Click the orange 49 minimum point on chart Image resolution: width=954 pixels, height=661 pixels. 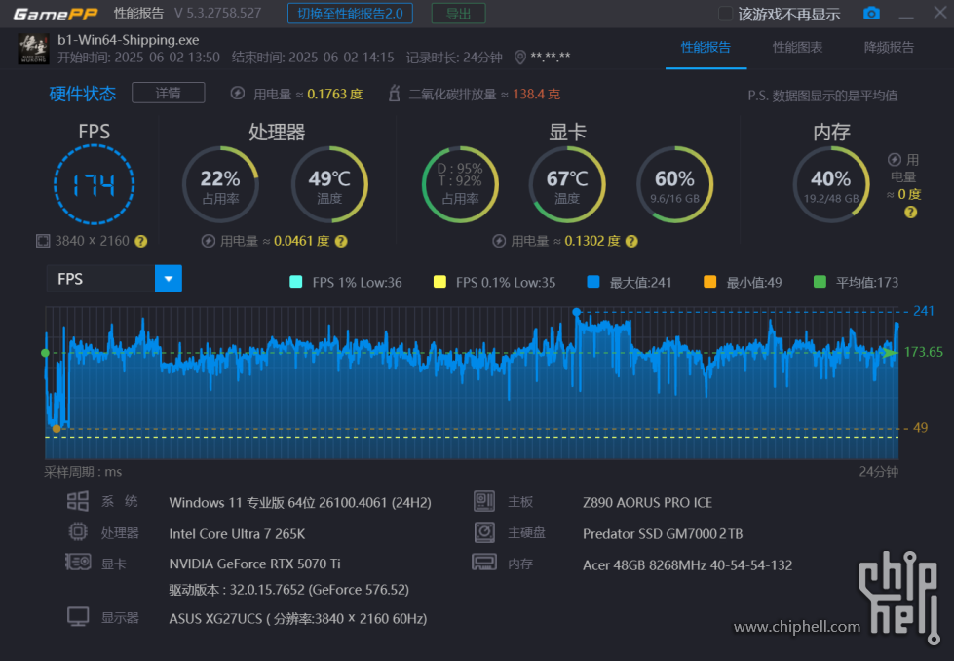(x=57, y=429)
